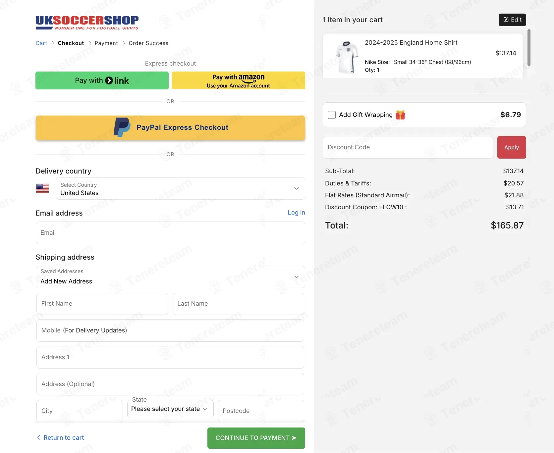Click the gift wrapping price $6.79

tap(511, 115)
